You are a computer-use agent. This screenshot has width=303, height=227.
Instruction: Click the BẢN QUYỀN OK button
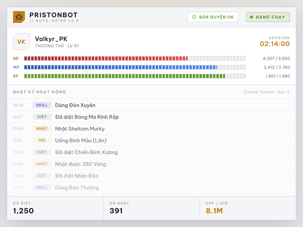pos(213,17)
